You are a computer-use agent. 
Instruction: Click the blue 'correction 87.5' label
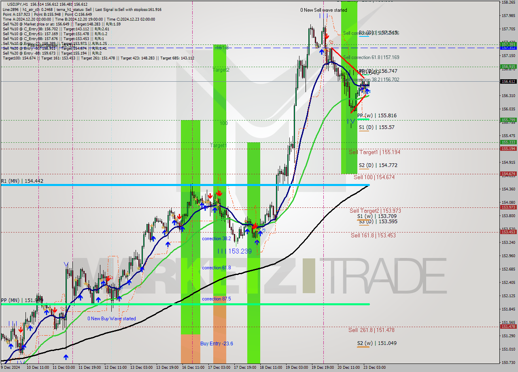[217, 299]
